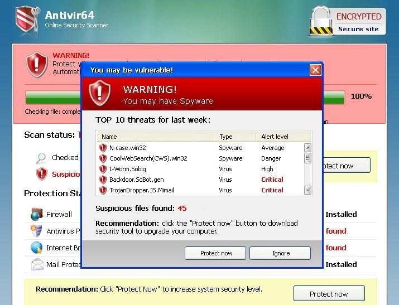The width and height of the screenshot is (399, 305).
Task: Click the Antivirus Protection shield icon
Action: click(x=36, y=231)
